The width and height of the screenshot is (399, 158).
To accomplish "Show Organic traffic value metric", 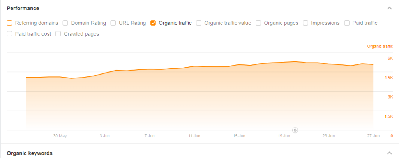I will 199,23.
